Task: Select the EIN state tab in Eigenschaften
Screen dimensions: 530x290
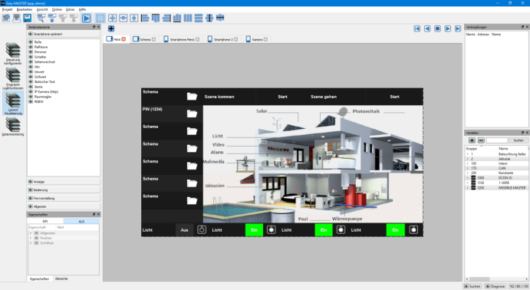Action: [x=45, y=221]
